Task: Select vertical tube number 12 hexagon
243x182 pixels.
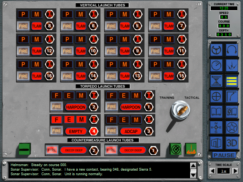Action: [49, 51]
